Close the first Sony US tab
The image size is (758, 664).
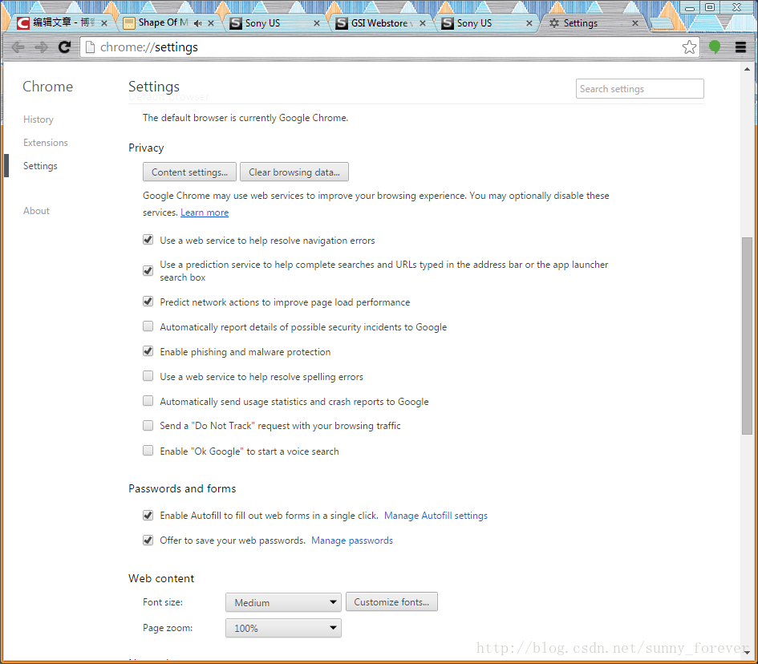click(317, 23)
